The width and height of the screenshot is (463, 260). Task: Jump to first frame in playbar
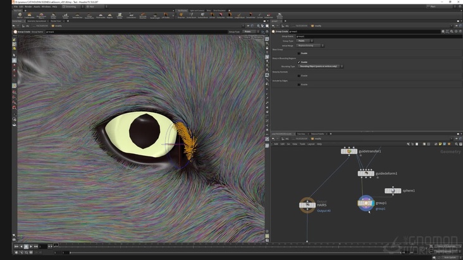click(x=16, y=246)
